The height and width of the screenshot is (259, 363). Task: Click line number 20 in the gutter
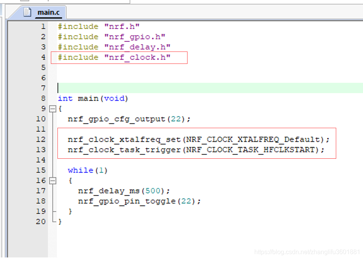tap(41, 221)
